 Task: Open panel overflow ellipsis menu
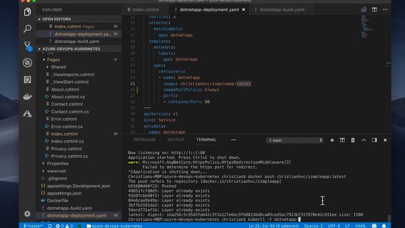(234, 140)
